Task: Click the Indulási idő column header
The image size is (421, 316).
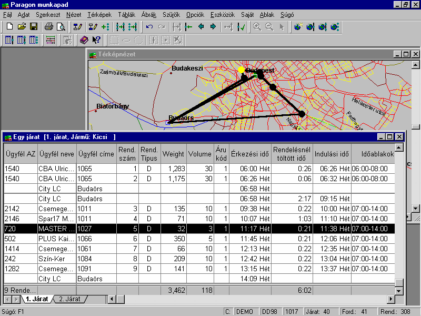Action: pyautogui.click(x=332, y=154)
